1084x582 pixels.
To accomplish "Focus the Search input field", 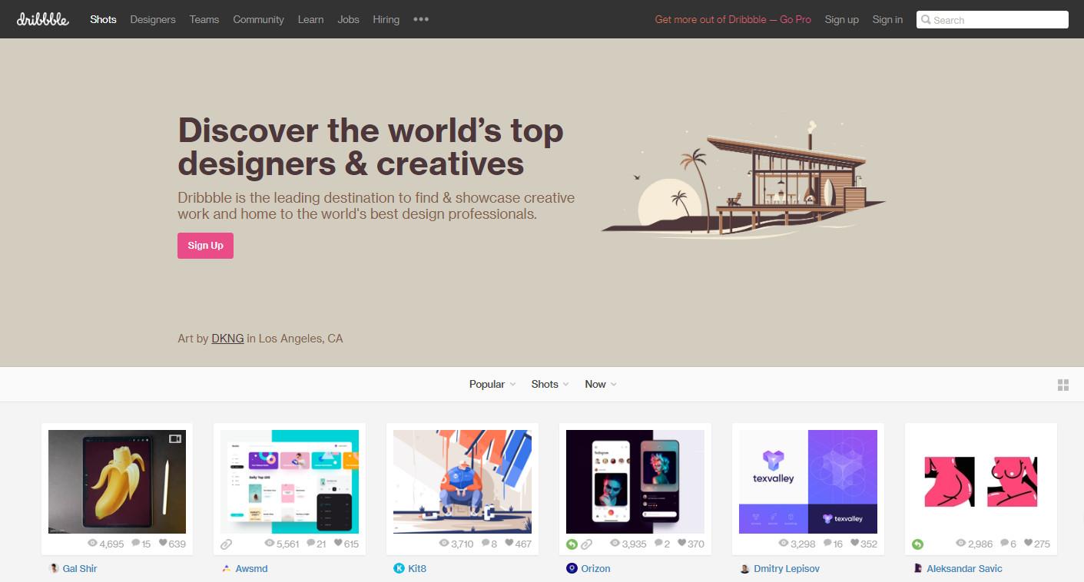I will (x=992, y=20).
